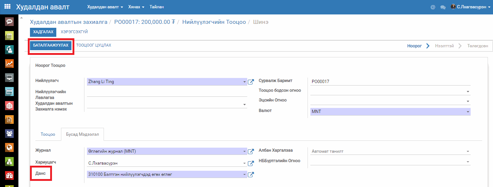Open the Тооцоо бодсон огноо date picker
The image size is (493, 187).
[x=468, y=92]
